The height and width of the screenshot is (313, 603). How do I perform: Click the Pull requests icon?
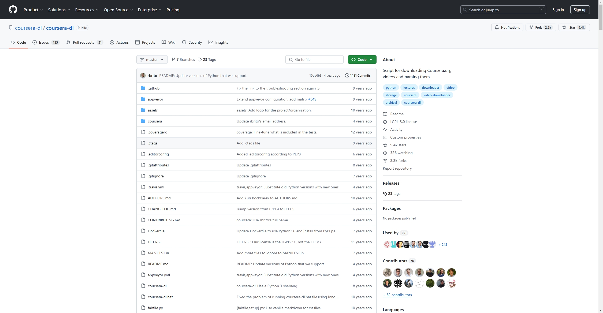68,42
